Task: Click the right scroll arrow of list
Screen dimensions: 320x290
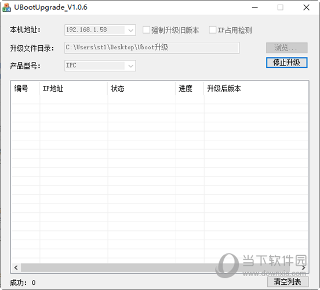Action: [x=303, y=267]
